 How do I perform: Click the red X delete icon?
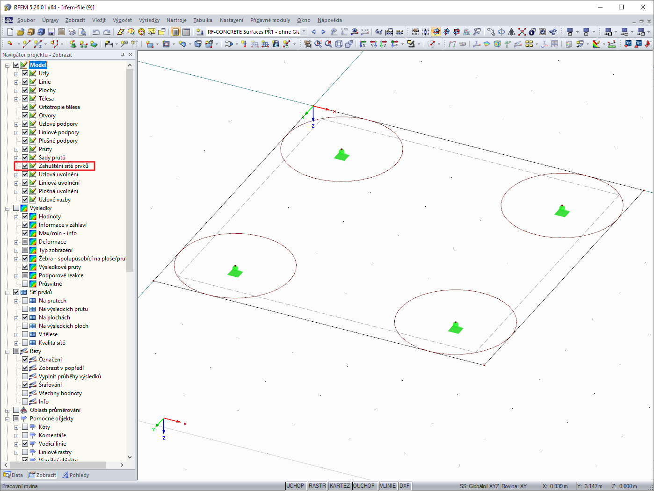coord(522,32)
